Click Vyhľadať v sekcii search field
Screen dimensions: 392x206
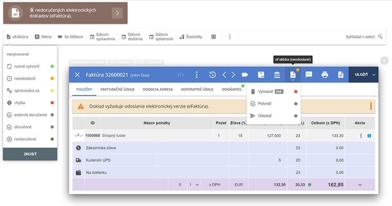(360, 37)
